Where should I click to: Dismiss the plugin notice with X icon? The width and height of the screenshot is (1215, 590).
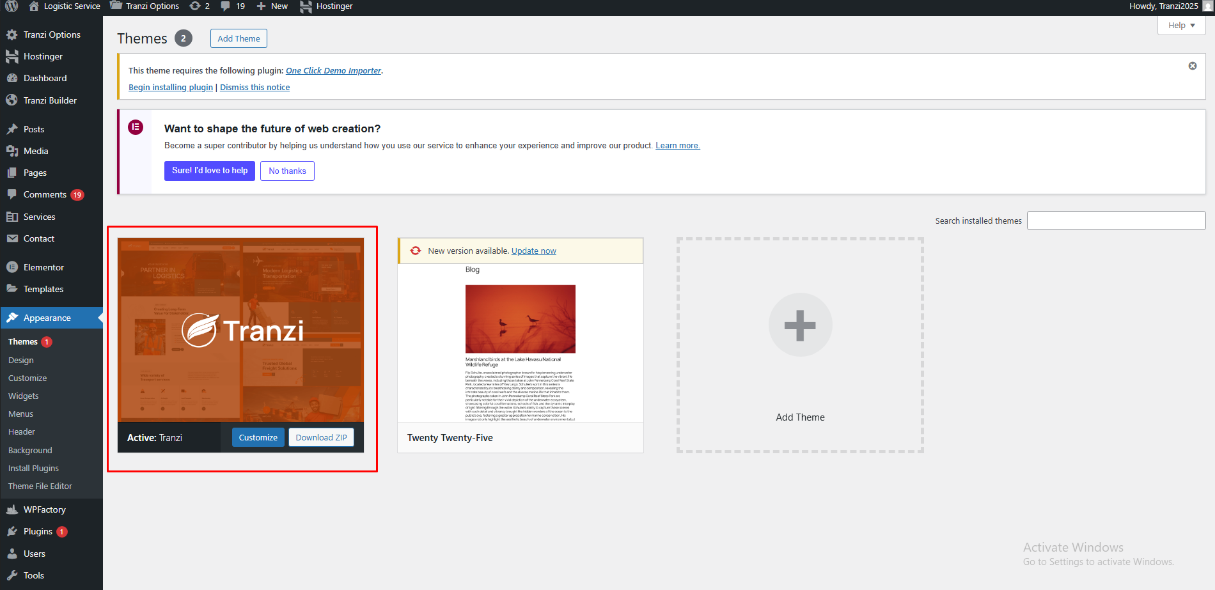pyautogui.click(x=1192, y=66)
